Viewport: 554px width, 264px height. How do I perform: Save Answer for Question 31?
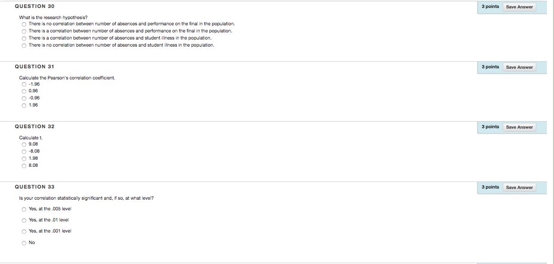point(519,67)
